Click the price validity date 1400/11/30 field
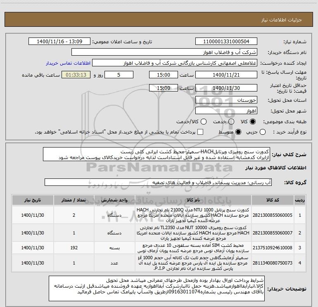 [226, 88]
